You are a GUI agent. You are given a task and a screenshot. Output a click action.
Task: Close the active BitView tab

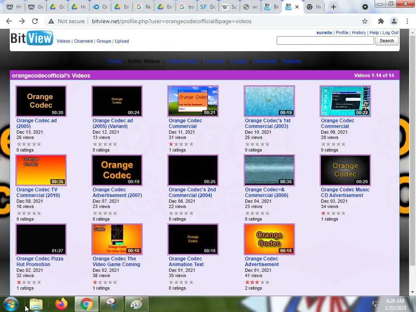pyautogui.click(x=297, y=7)
